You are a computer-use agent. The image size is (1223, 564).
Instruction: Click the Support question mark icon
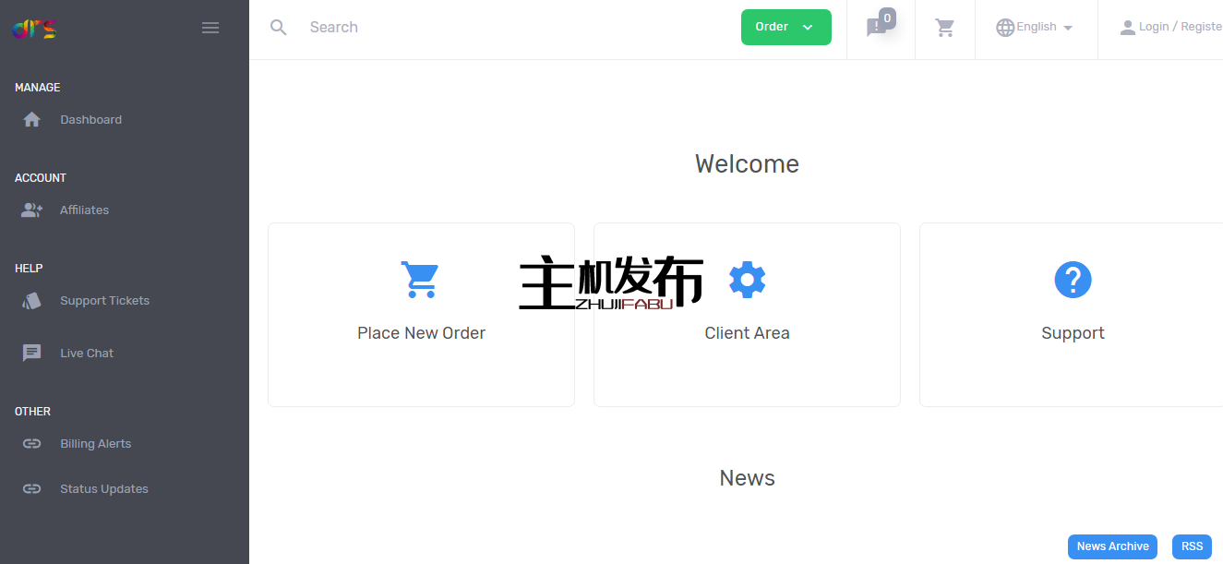pyautogui.click(x=1073, y=279)
